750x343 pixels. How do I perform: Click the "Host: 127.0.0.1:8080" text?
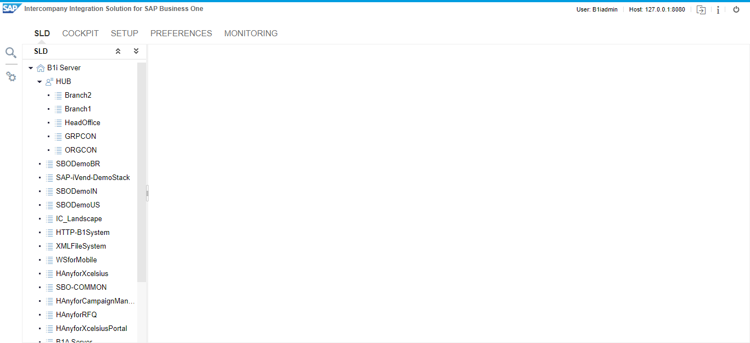coord(657,9)
